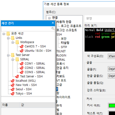Viewport: 115px width, 115px height.
Task: Select Seoul - SSH session name
Action: coord(24,89)
